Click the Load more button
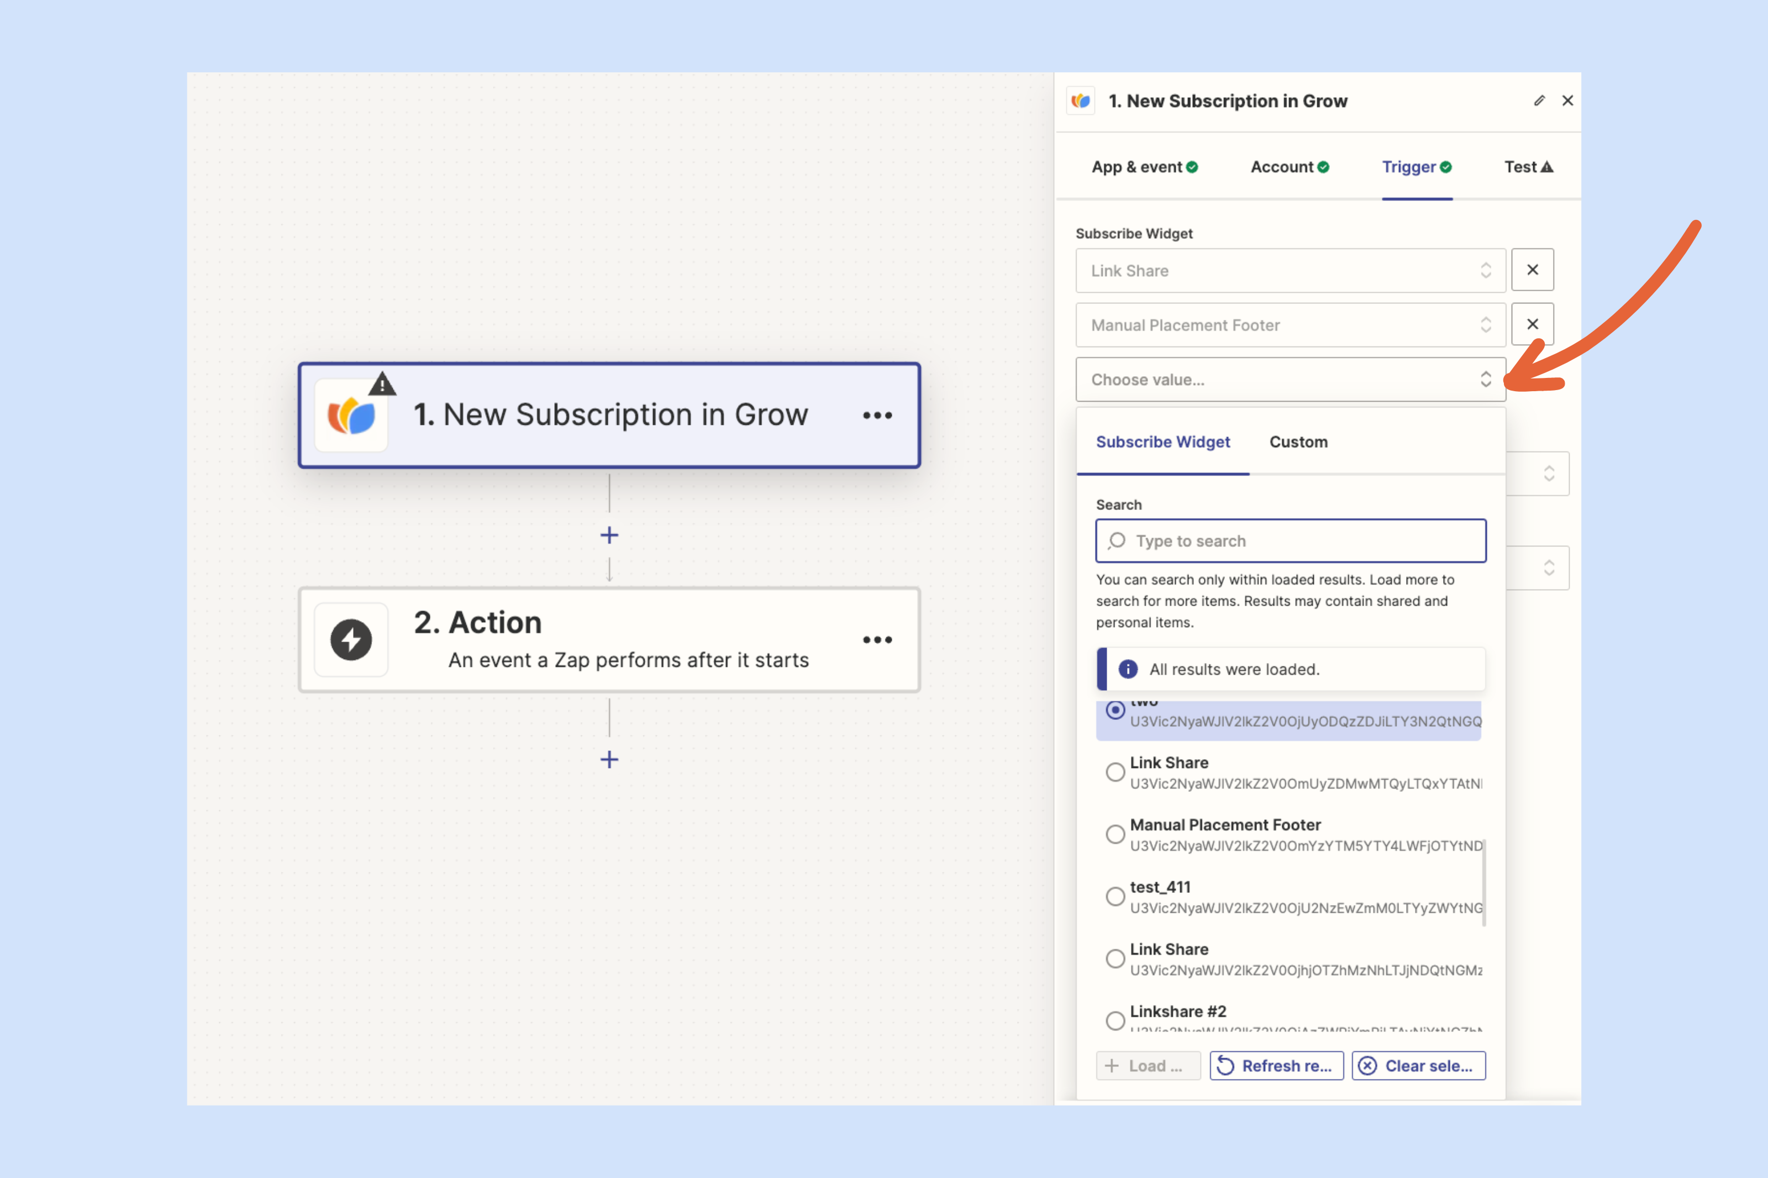Viewport: 1768px width, 1178px height. [x=1148, y=1066]
